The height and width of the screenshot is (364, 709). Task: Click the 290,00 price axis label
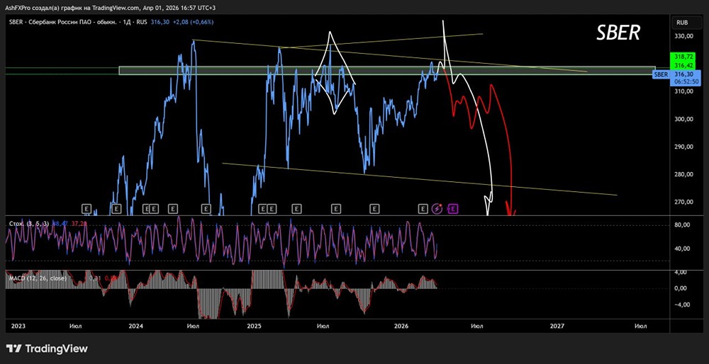click(683, 147)
